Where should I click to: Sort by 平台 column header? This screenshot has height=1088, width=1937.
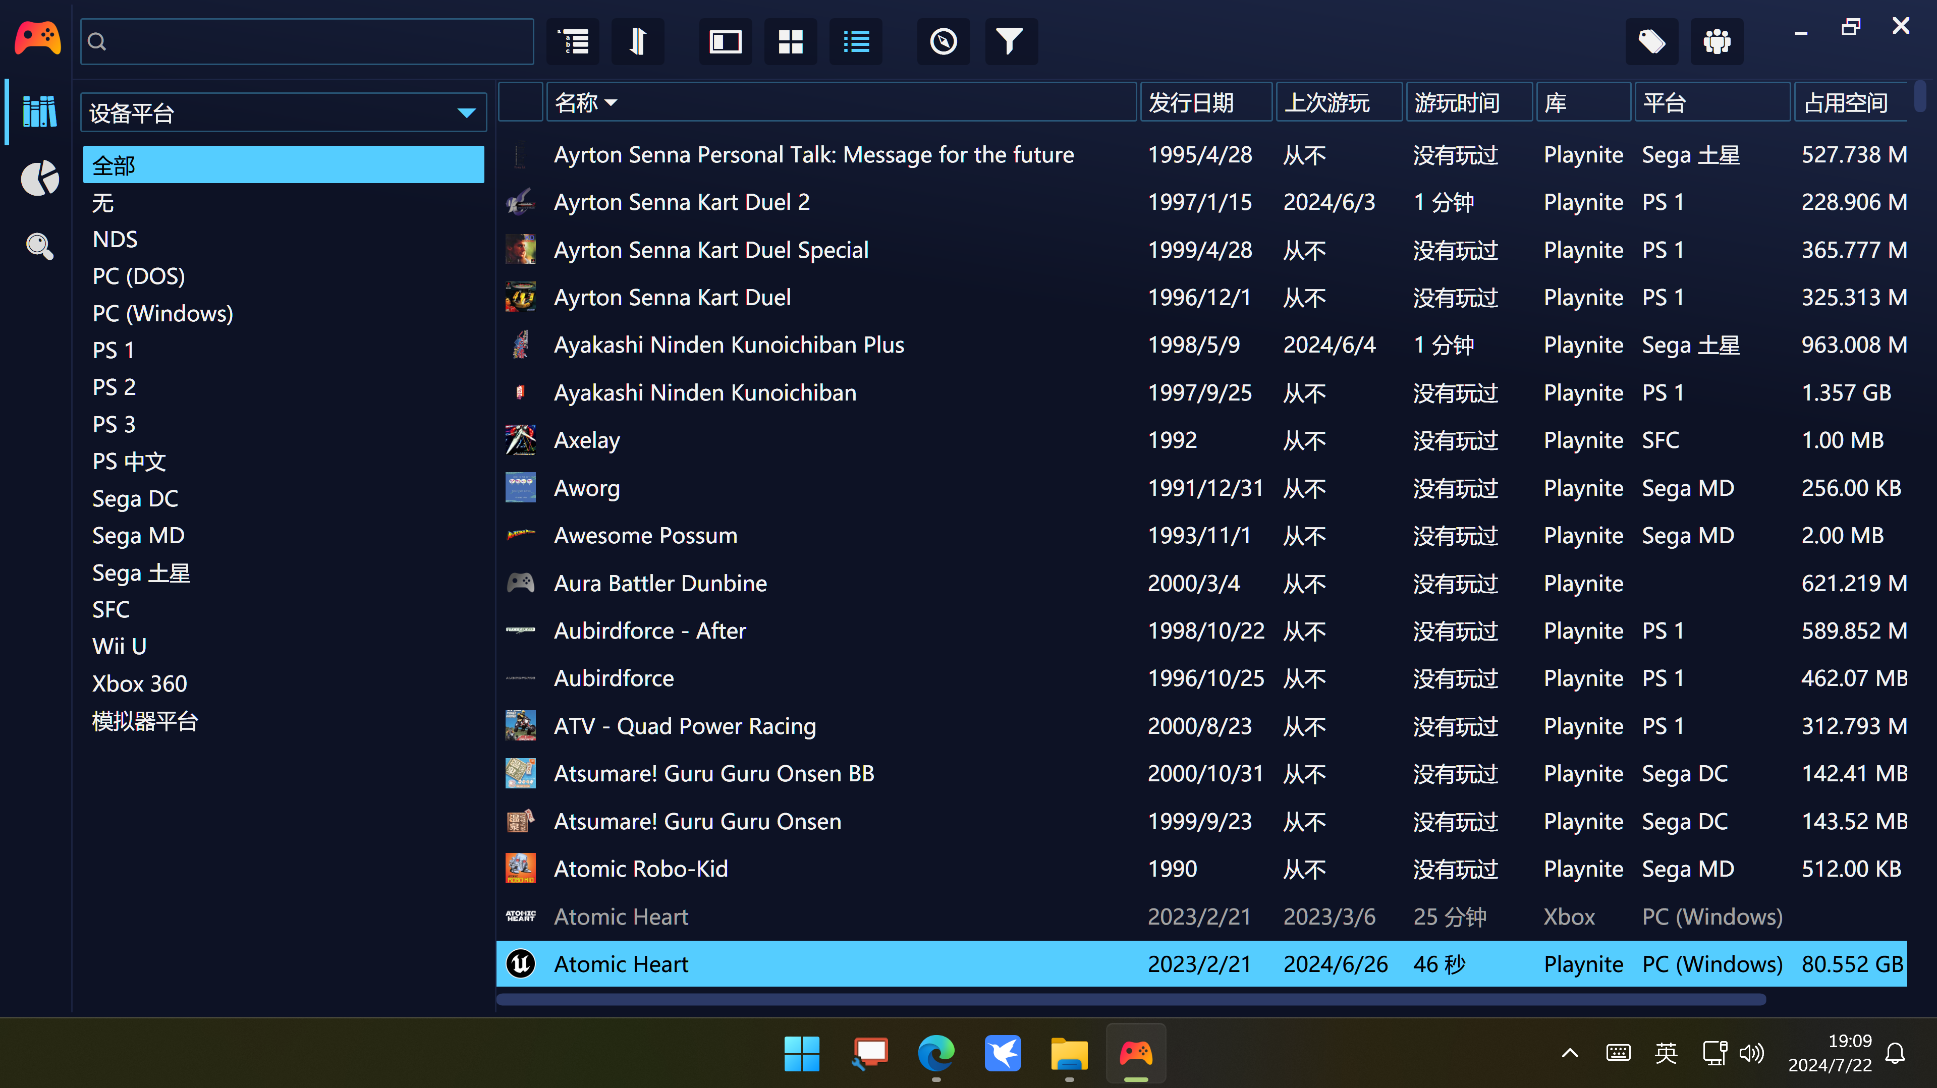1712,102
